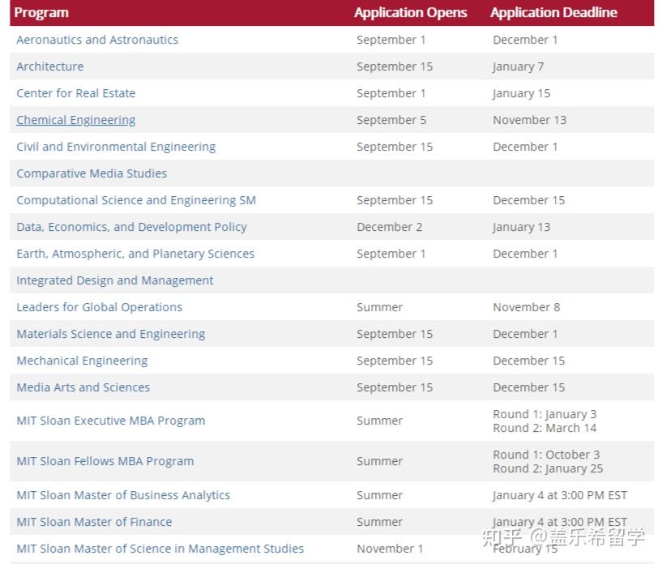The height and width of the screenshot is (564, 662).
Task: Click the Architecture program link
Action: click(x=50, y=66)
